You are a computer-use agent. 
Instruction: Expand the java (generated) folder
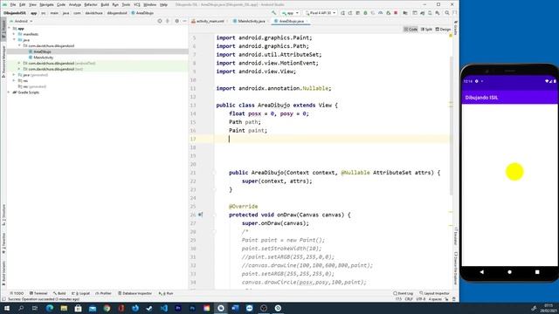(14, 75)
